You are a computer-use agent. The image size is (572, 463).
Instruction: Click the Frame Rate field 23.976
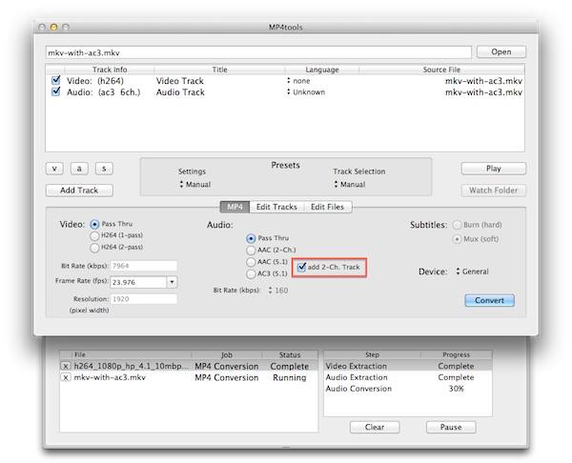click(138, 282)
